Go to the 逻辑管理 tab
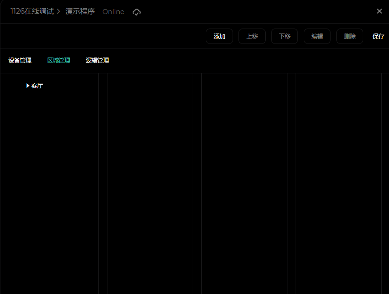This screenshot has width=389, height=294. pyautogui.click(x=97, y=61)
